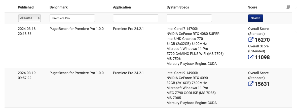297x108 pixels.
Task: Click the empty System Specs filter field
Action: pyautogui.click(x=189, y=18)
